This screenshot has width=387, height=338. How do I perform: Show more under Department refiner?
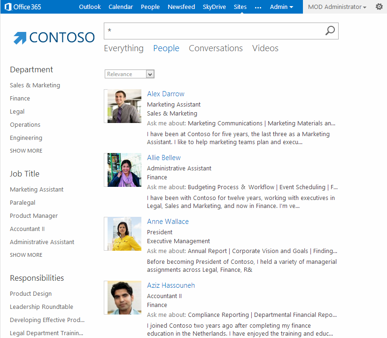coord(26,151)
